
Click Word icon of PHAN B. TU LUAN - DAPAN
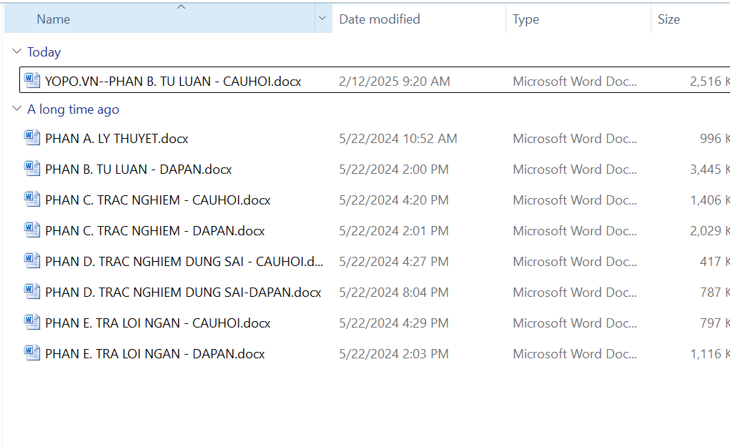(x=32, y=169)
